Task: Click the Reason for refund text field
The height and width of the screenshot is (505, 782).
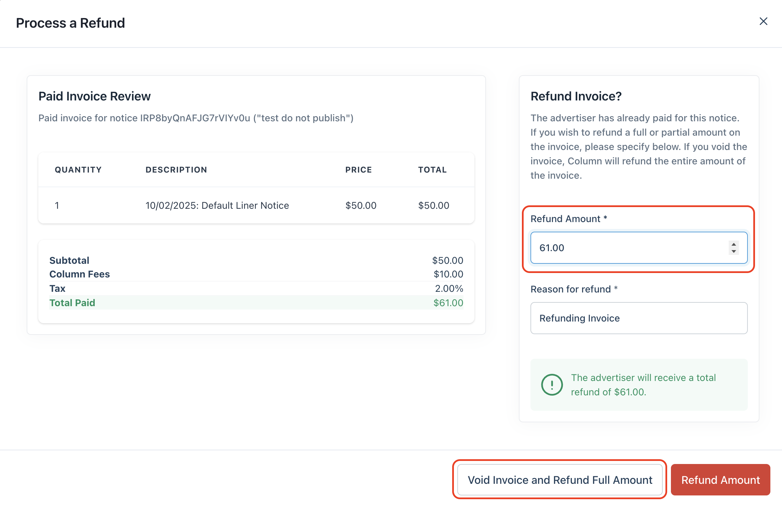Action: pos(638,318)
